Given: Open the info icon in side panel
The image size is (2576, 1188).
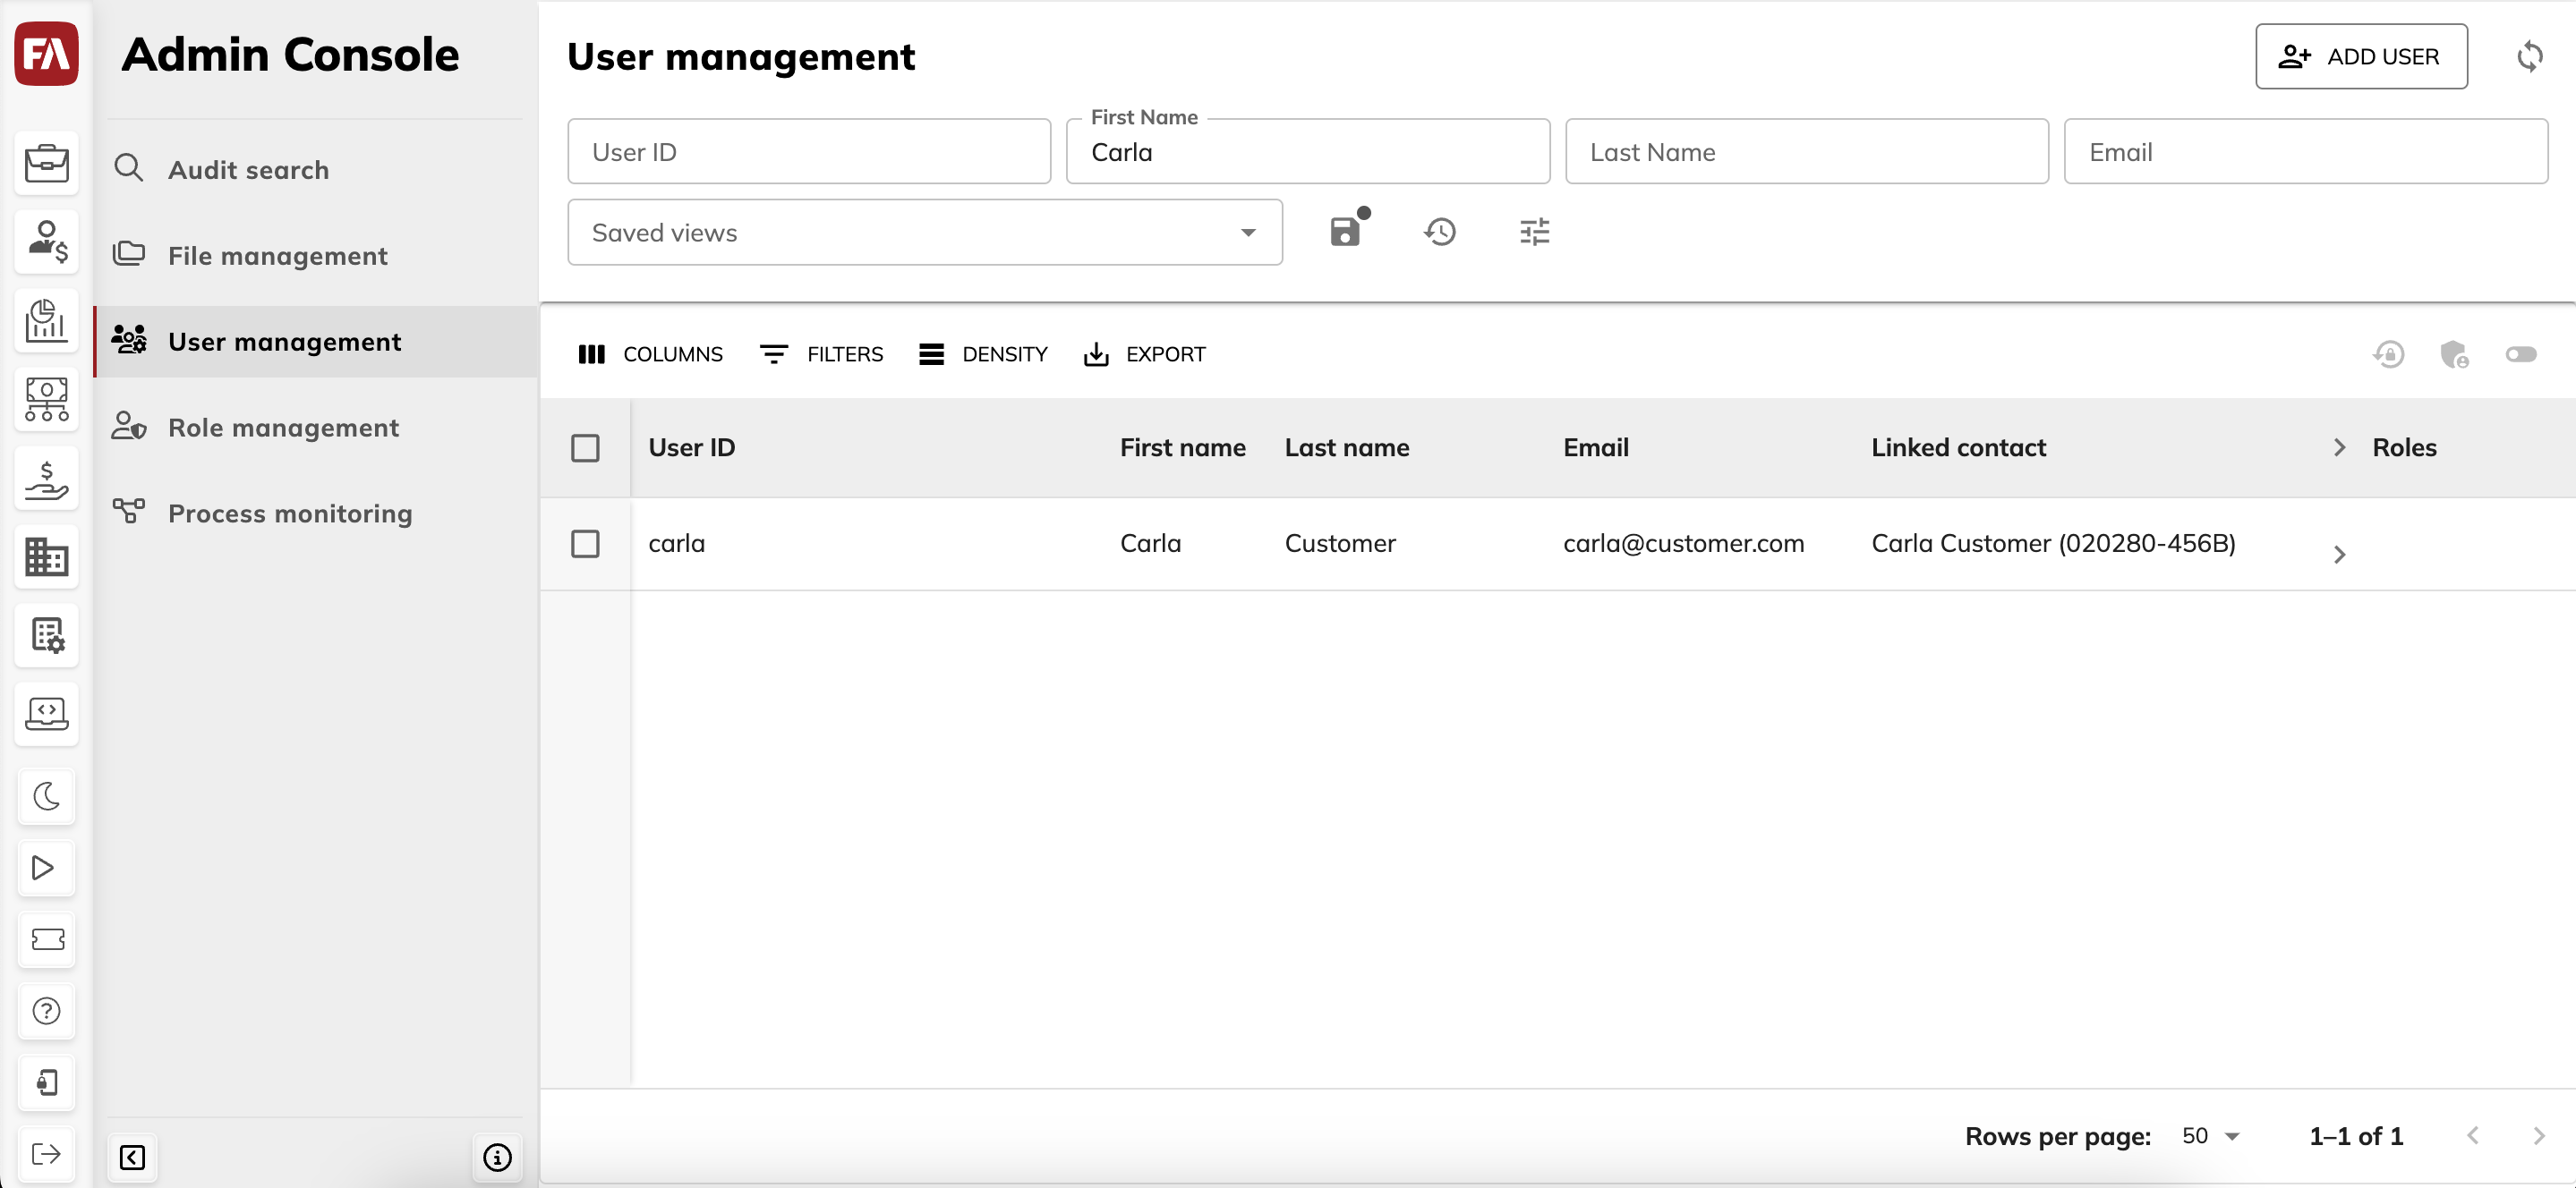Looking at the screenshot, I should point(497,1157).
